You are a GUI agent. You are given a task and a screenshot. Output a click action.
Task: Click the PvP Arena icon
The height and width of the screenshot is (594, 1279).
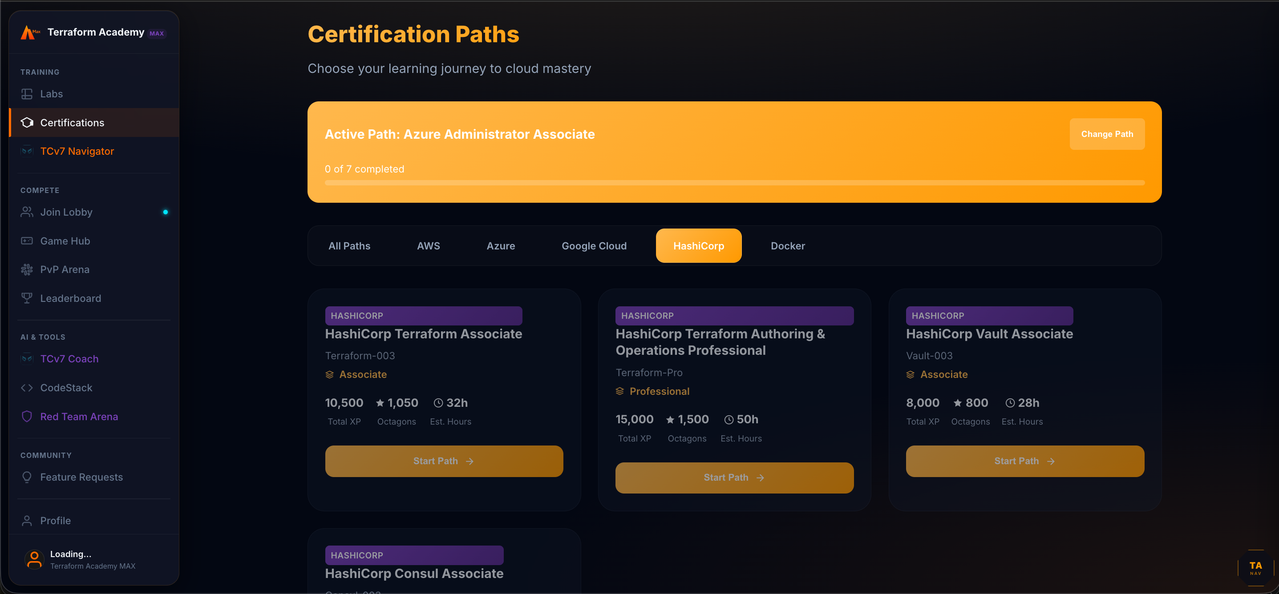(27, 269)
